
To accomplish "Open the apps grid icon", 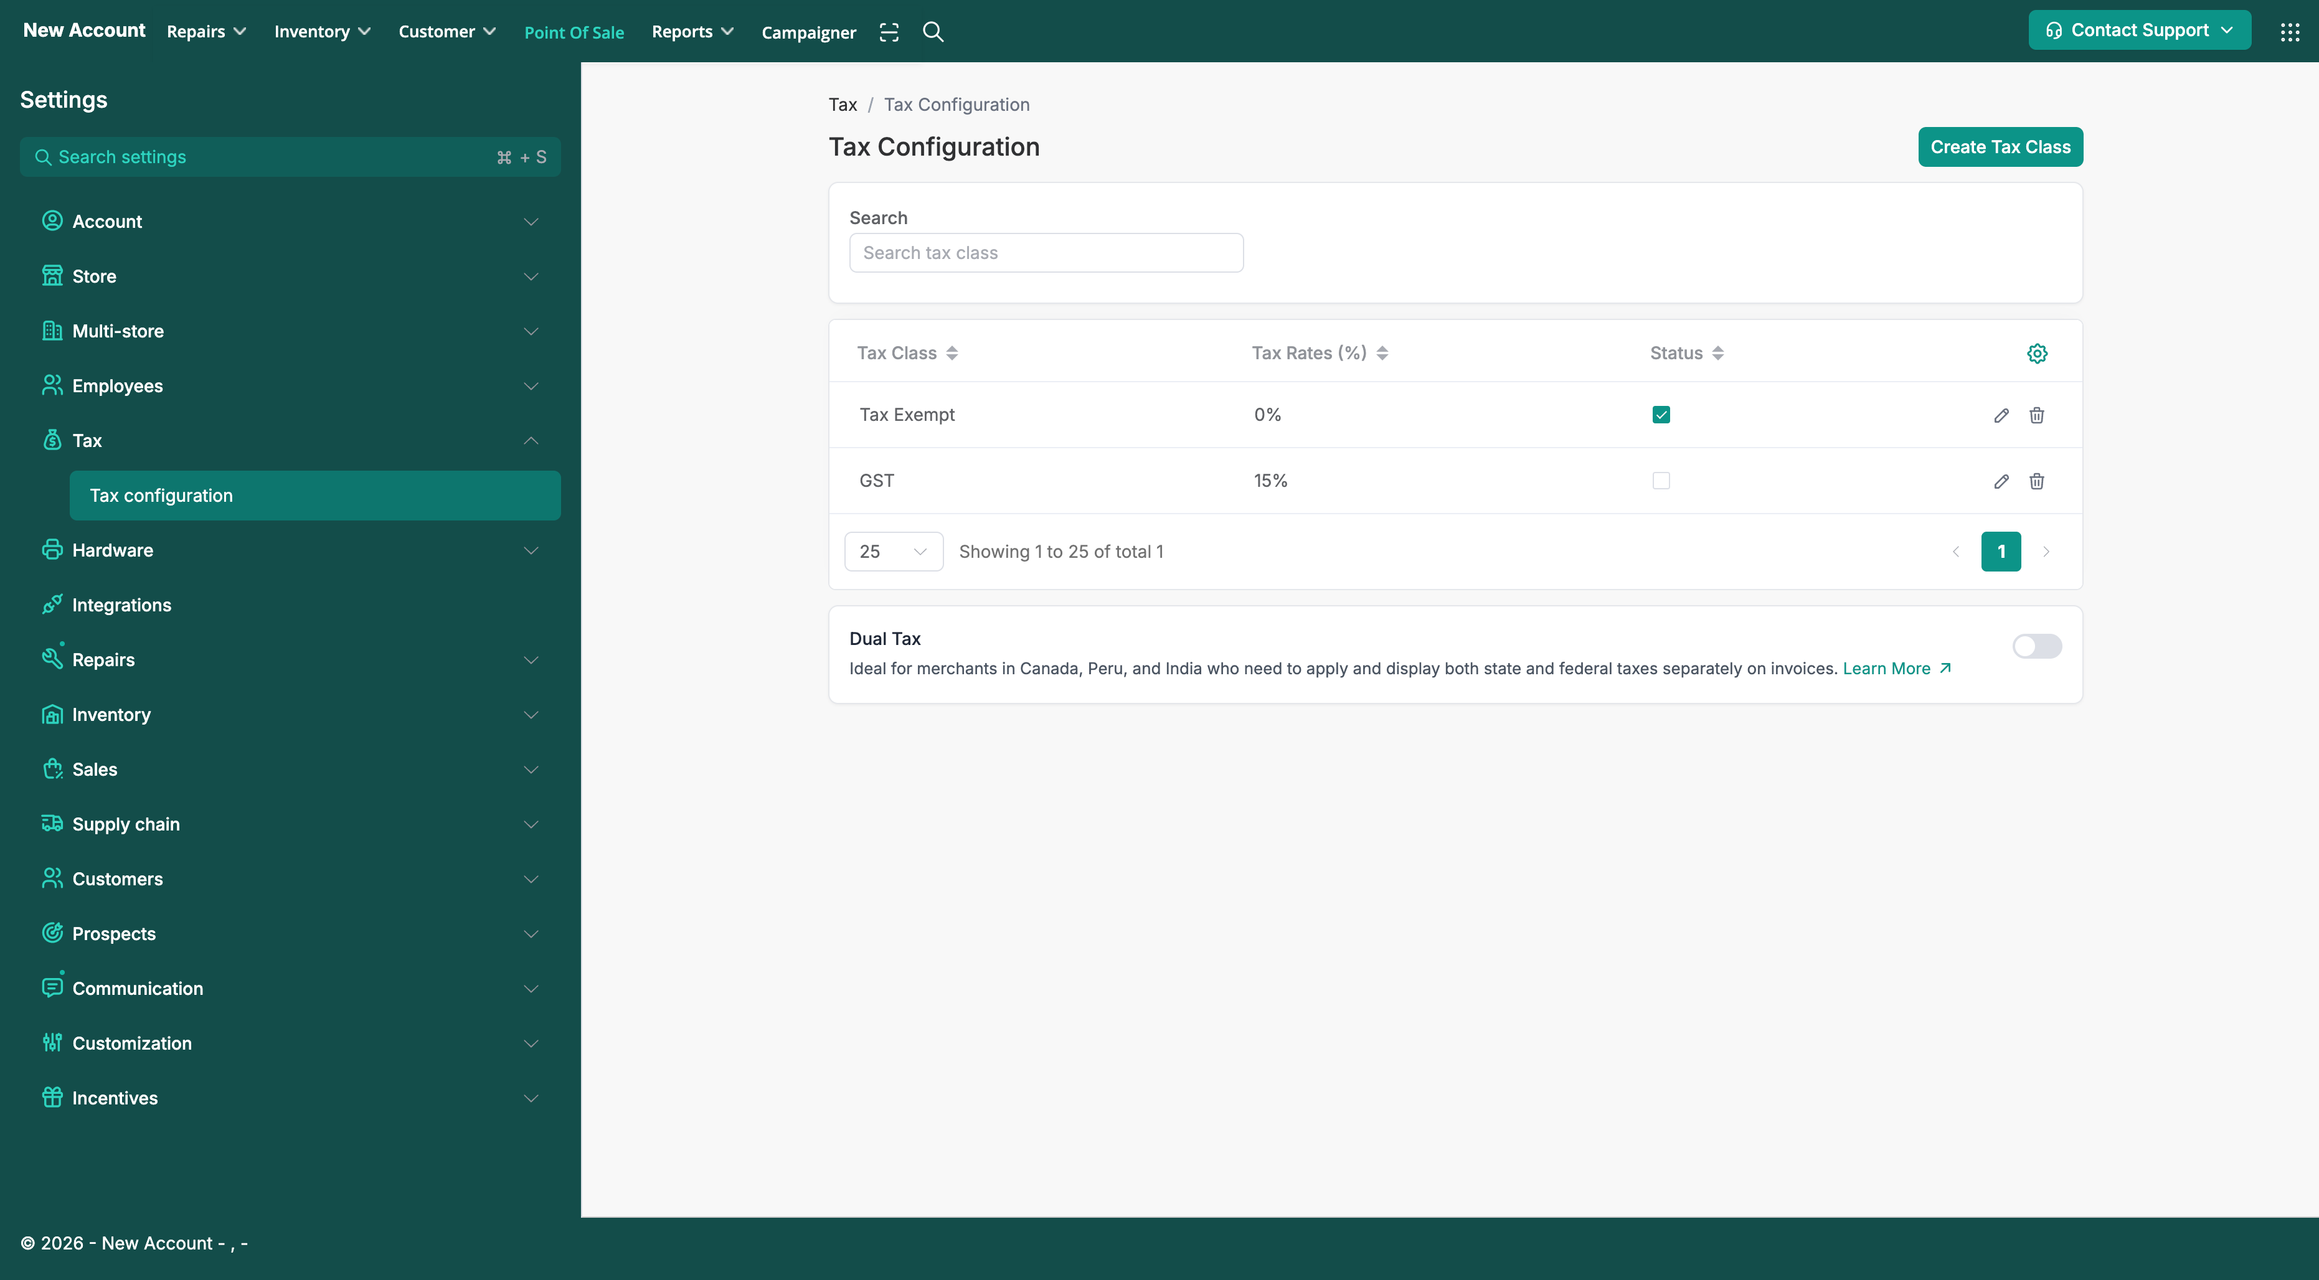I will 2289,32.
